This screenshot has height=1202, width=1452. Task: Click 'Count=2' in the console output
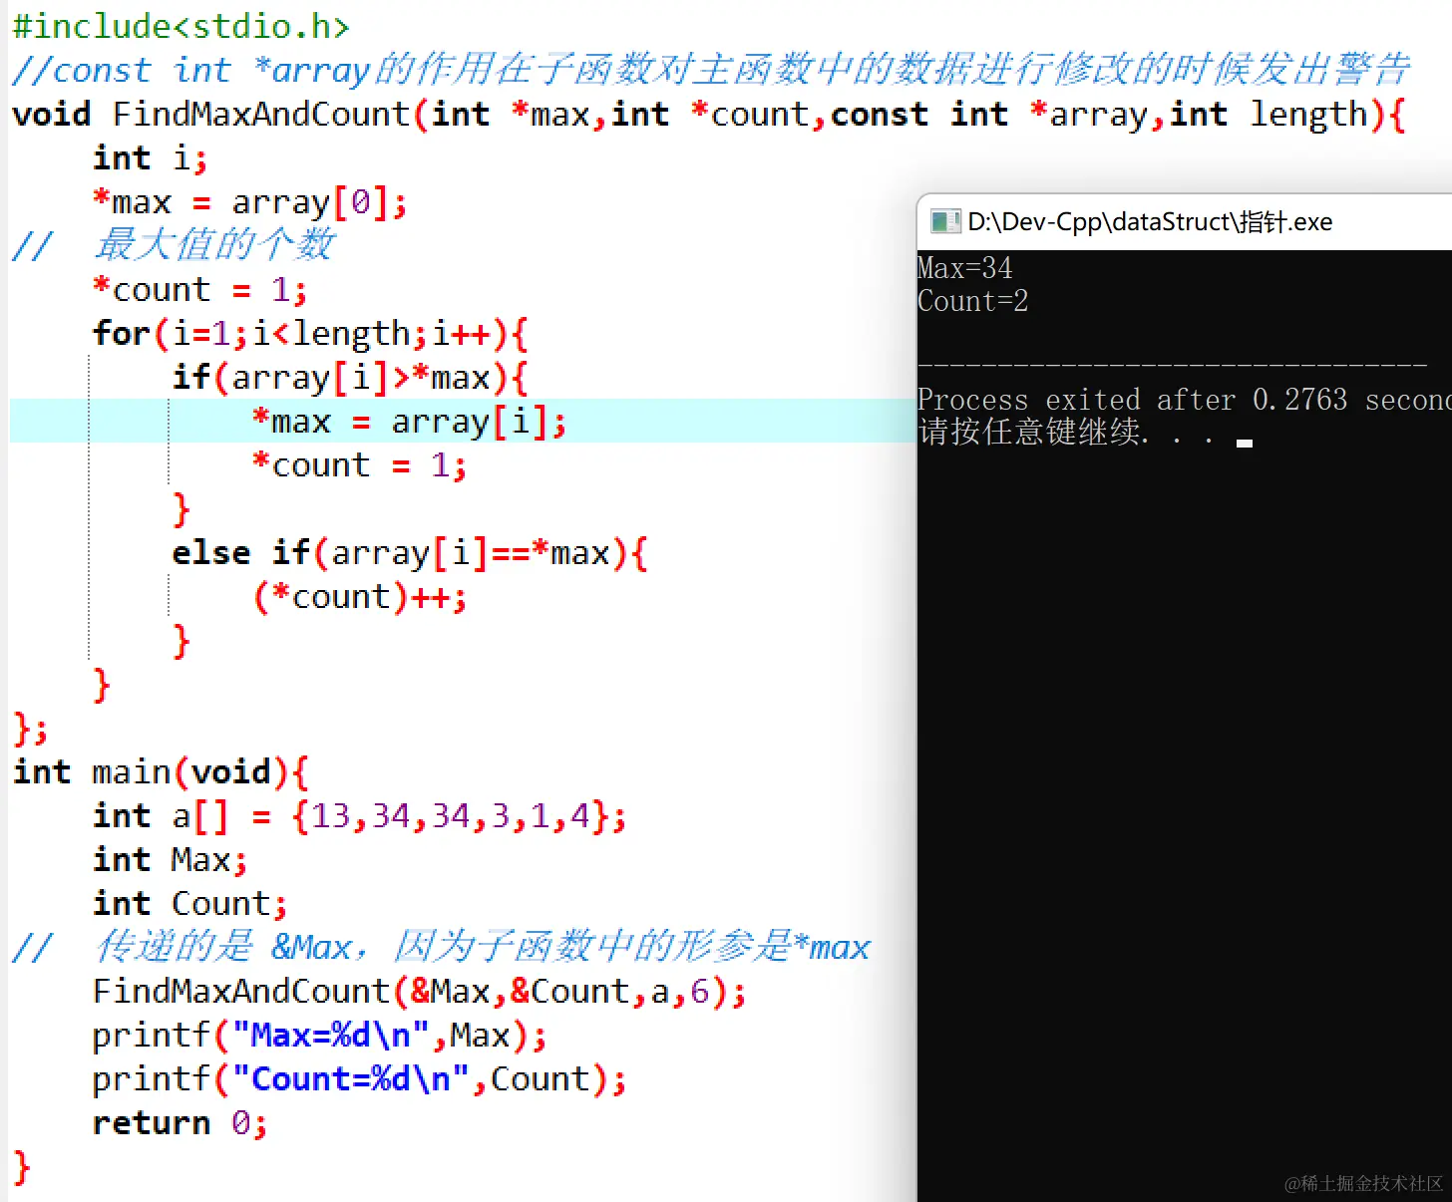pos(972,301)
